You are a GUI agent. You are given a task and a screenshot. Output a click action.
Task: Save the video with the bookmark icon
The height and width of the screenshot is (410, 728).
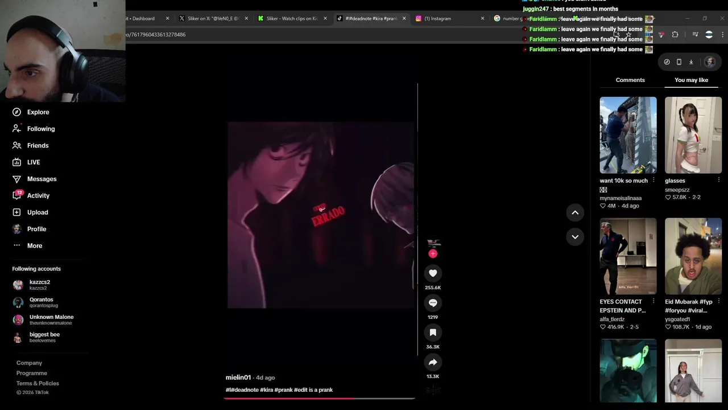pyautogui.click(x=433, y=333)
